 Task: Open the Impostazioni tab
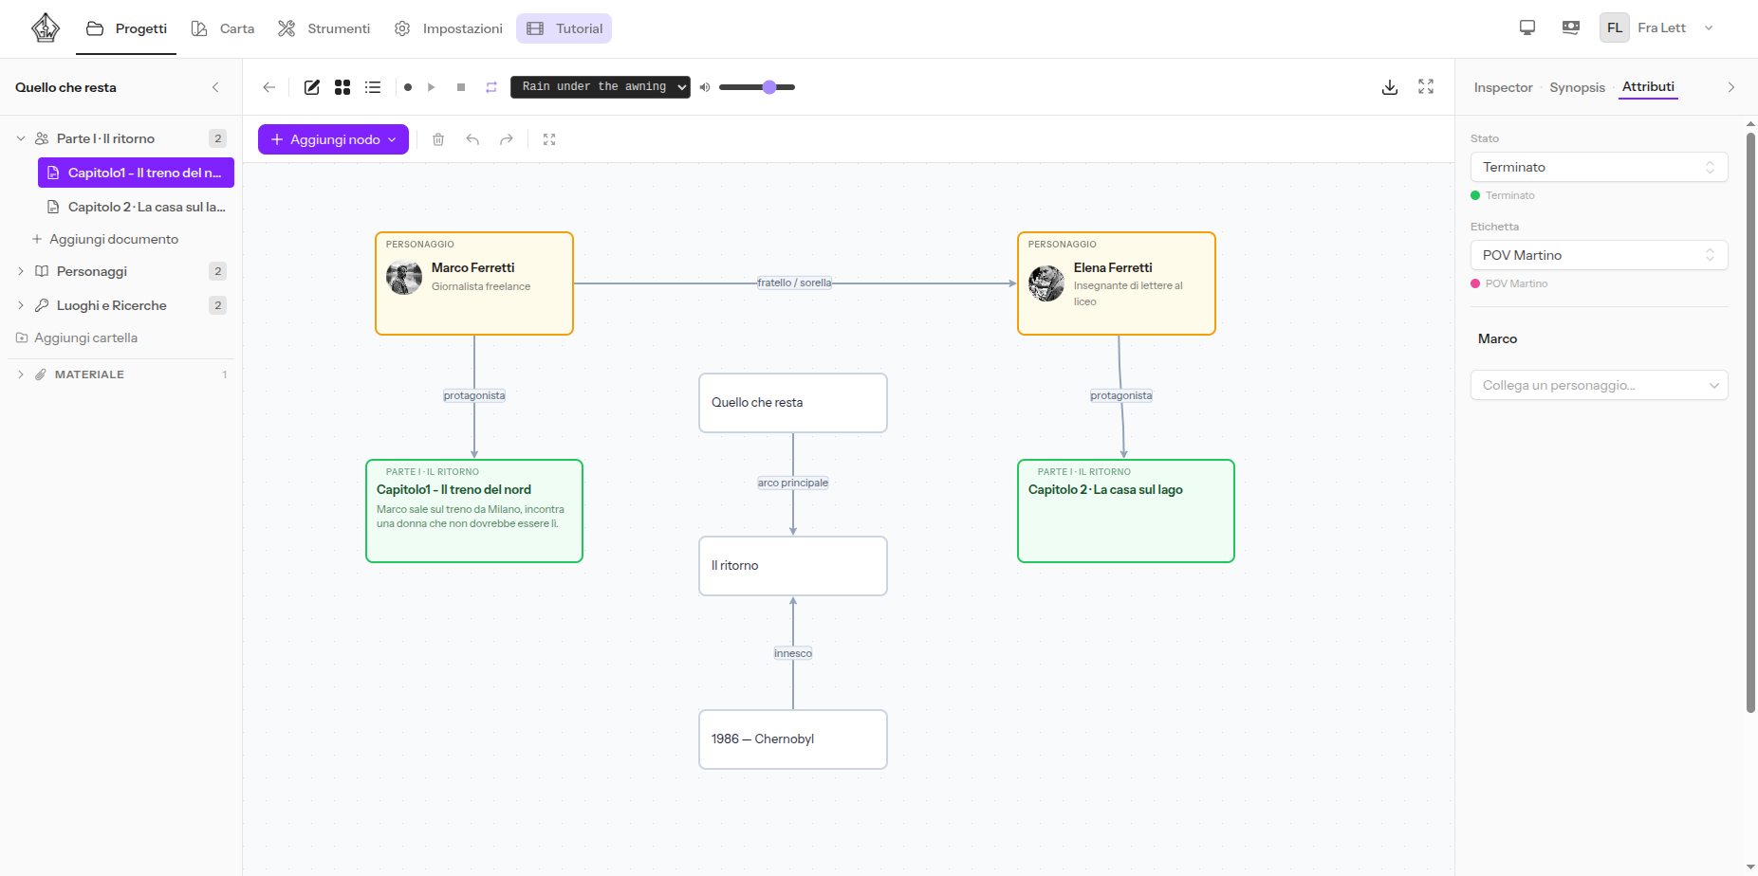pos(448,28)
